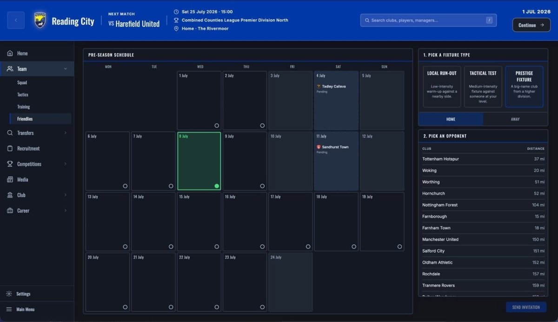Open the 4 July Tadley Calleva fixture cell
The image size is (558, 322).
click(x=336, y=101)
